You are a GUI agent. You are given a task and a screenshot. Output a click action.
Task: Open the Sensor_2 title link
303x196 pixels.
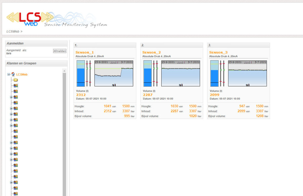pos(151,52)
